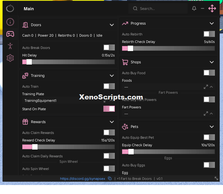Image resolution: width=223 pixels, height=194 pixels.
Task: Open the info tab in sidebar
Action: pyautogui.click(x=10, y=22)
